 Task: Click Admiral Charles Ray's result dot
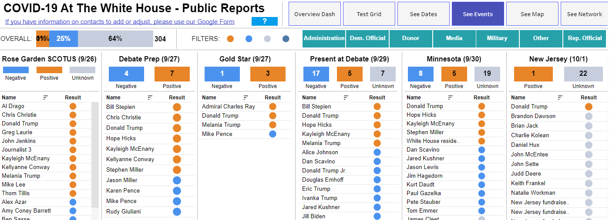tap(273, 106)
